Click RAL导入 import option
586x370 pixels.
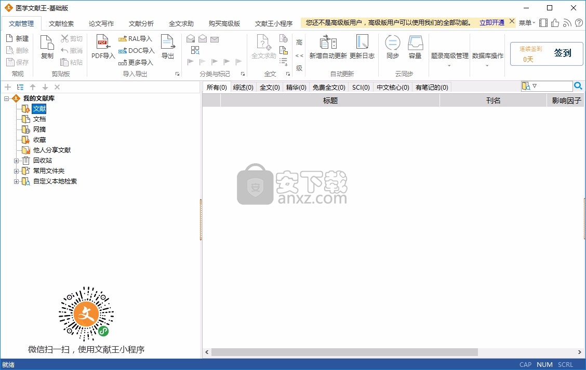point(135,39)
